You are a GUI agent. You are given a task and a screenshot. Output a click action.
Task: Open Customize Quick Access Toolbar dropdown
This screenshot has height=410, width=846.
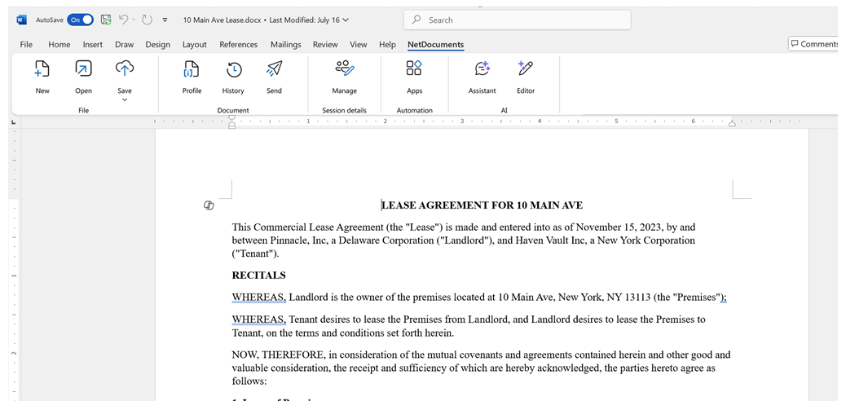point(165,20)
